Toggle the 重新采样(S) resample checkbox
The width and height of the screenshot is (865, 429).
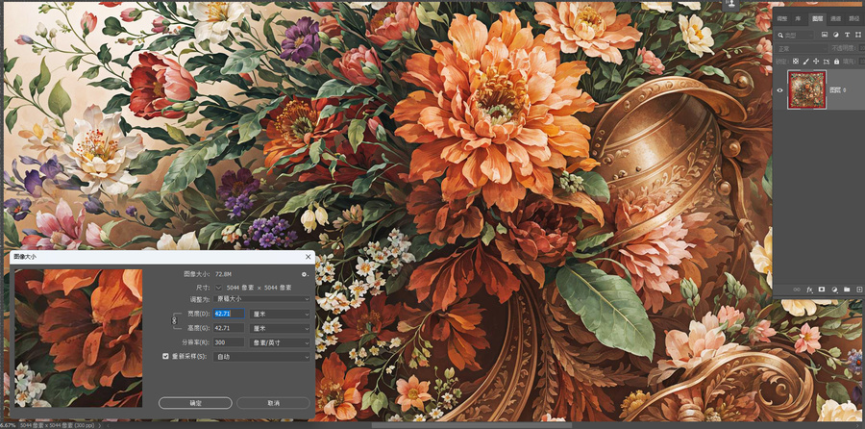[x=165, y=357]
